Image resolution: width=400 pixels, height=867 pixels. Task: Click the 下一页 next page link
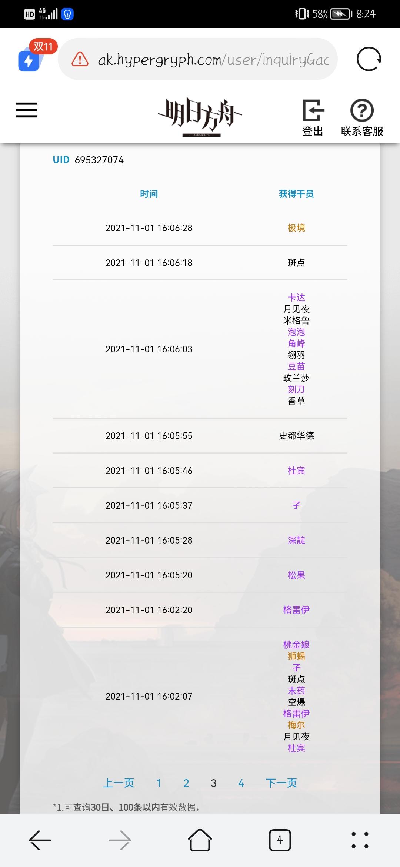[281, 783]
